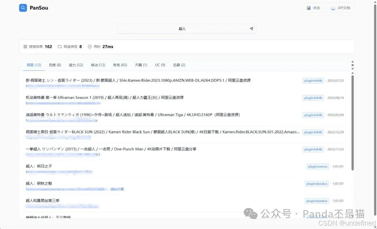Click the send arrow icon in search box

251,29
